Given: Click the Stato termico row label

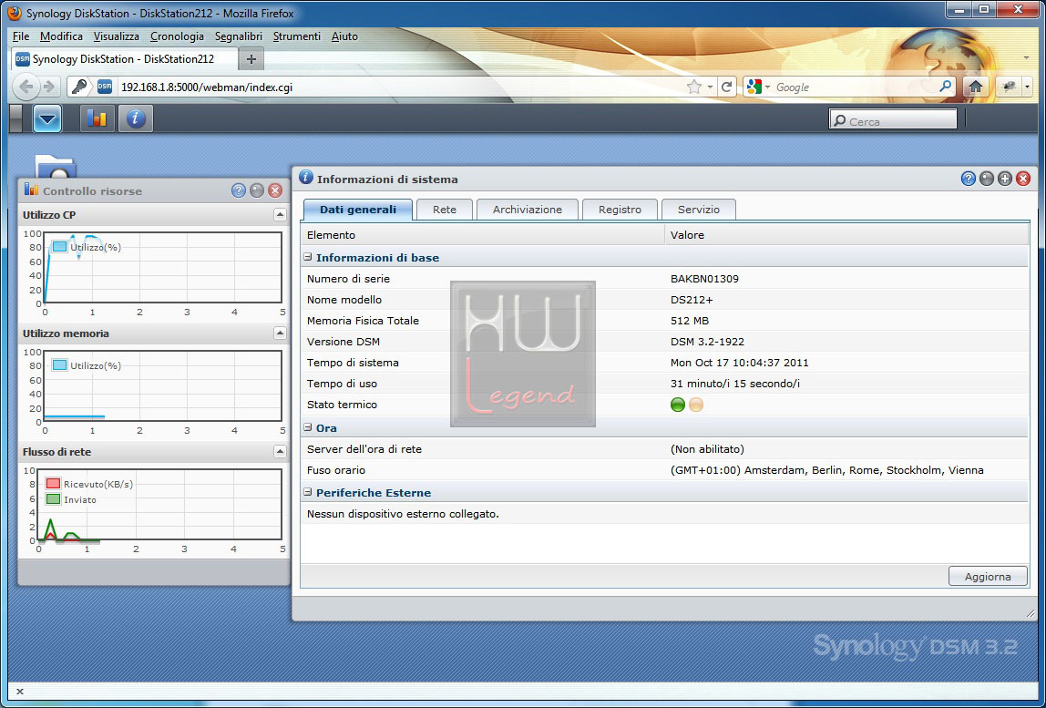Looking at the screenshot, I should pyautogui.click(x=343, y=405).
